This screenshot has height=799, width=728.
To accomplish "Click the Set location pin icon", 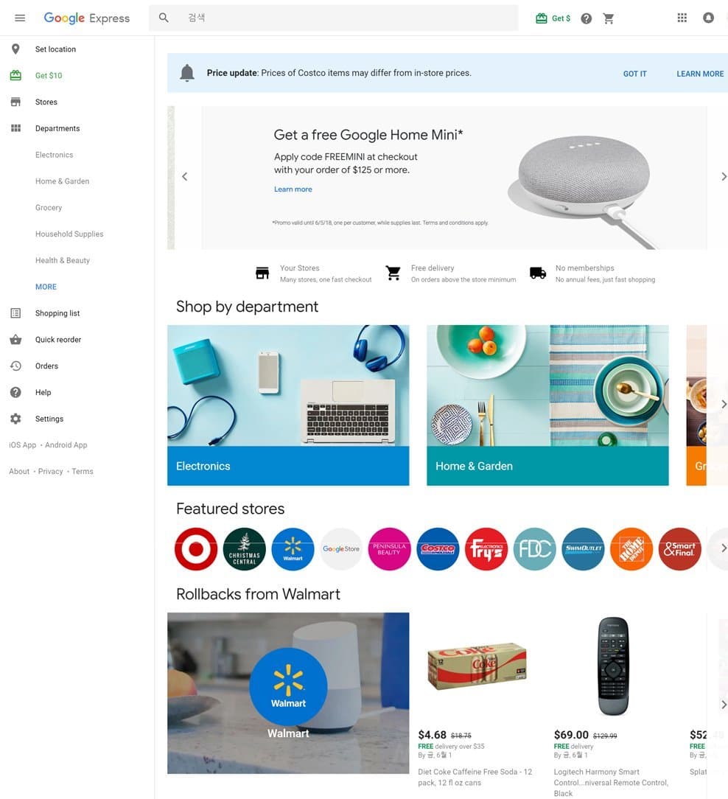I will (15, 49).
